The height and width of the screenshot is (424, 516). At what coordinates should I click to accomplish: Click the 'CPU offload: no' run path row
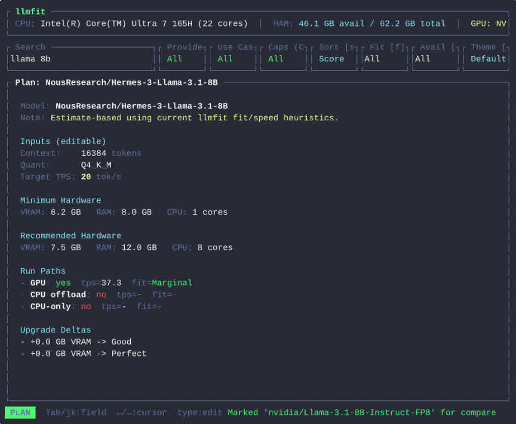click(x=98, y=295)
